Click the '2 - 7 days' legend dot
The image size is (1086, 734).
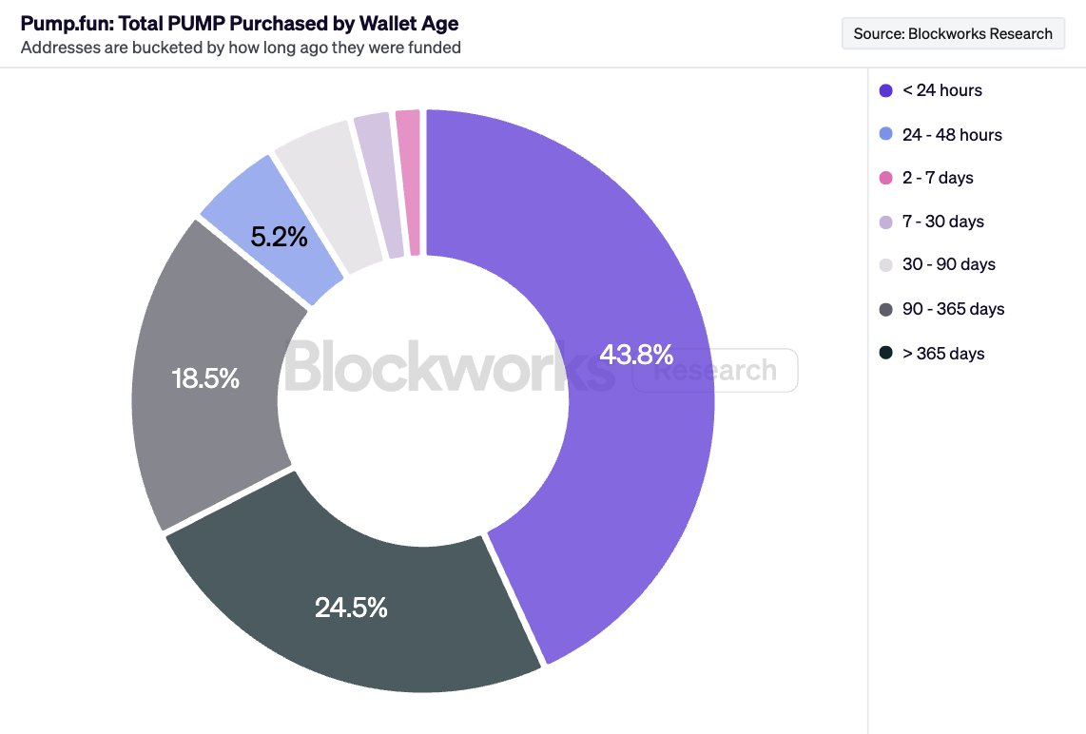pos(886,178)
